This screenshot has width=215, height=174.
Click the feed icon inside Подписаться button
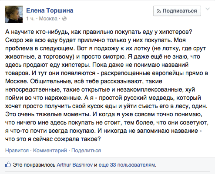click(159, 11)
